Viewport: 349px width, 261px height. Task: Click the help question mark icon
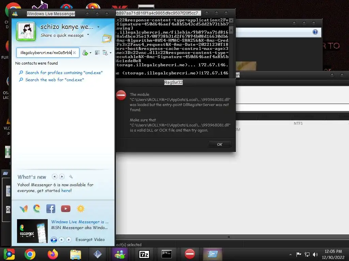[x=315, y=32]
